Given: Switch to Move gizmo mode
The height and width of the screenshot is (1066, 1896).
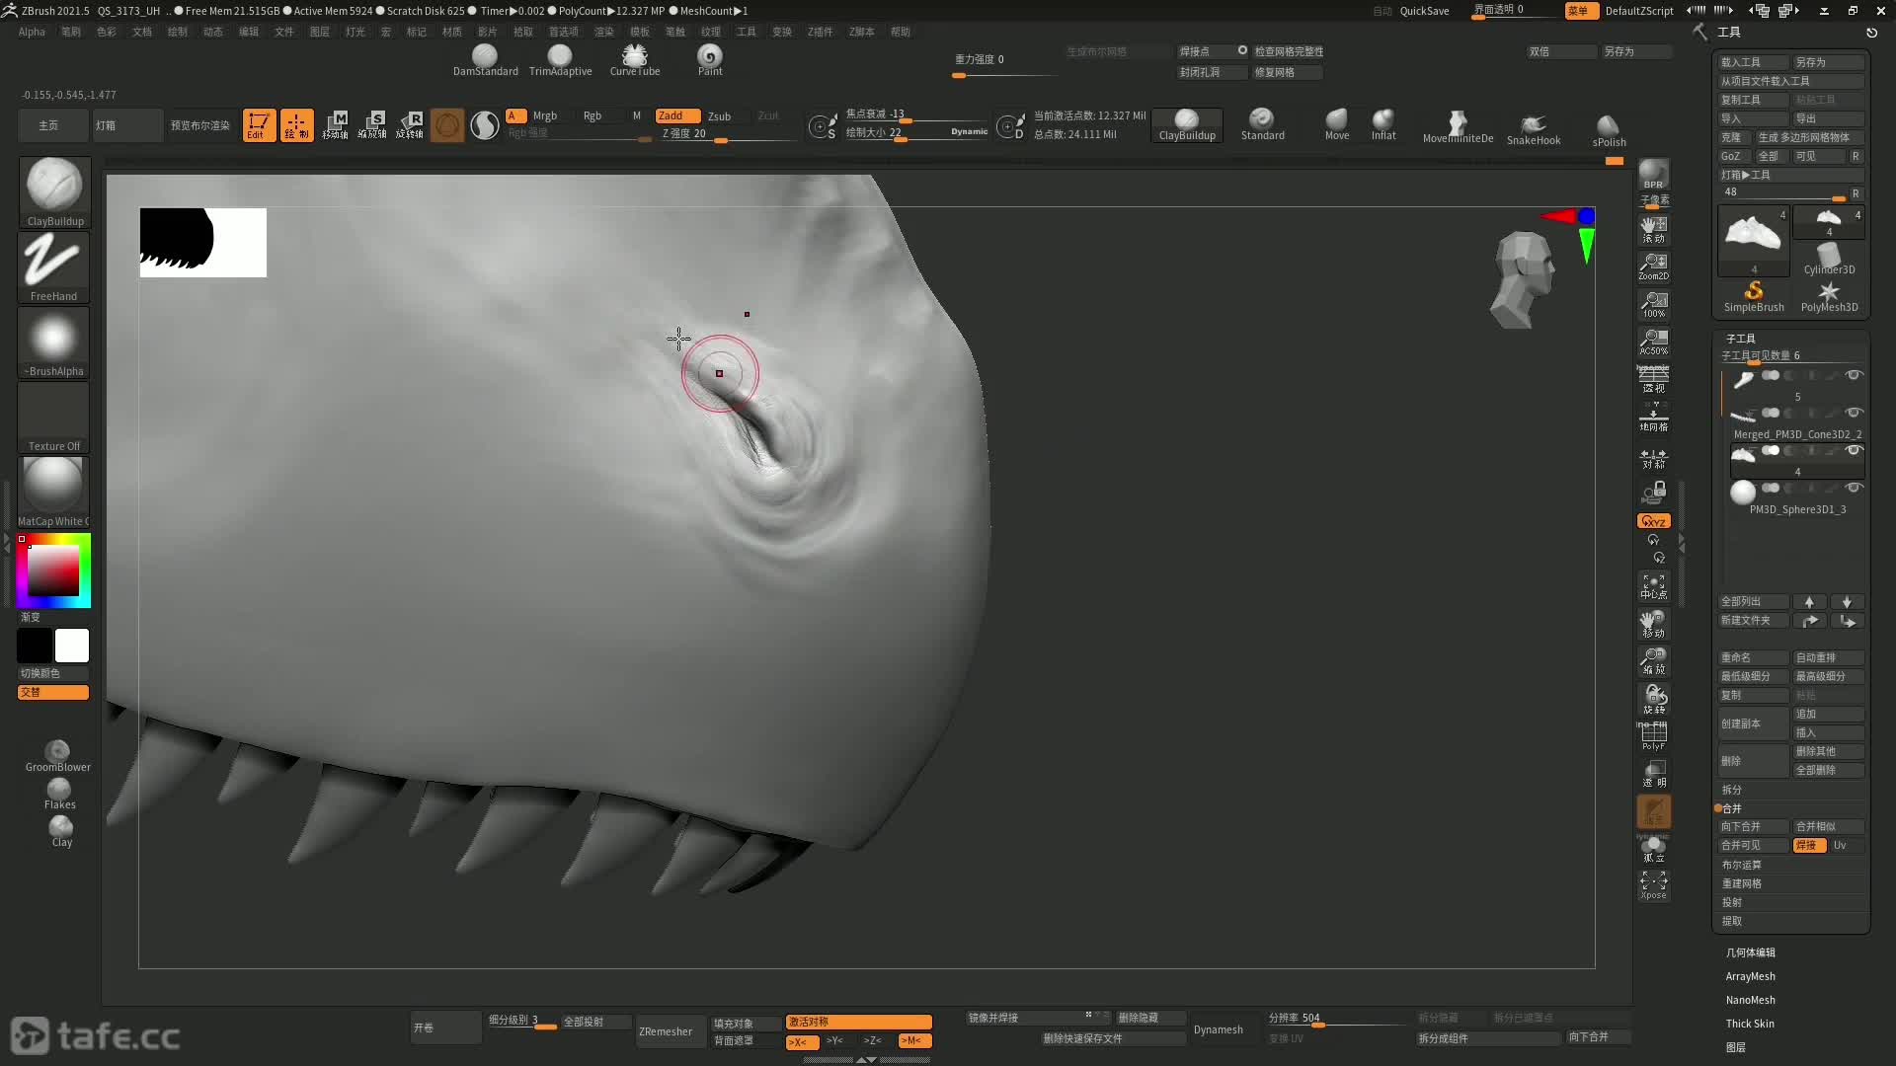Looking at the screenshot, I should click(335, 125).
